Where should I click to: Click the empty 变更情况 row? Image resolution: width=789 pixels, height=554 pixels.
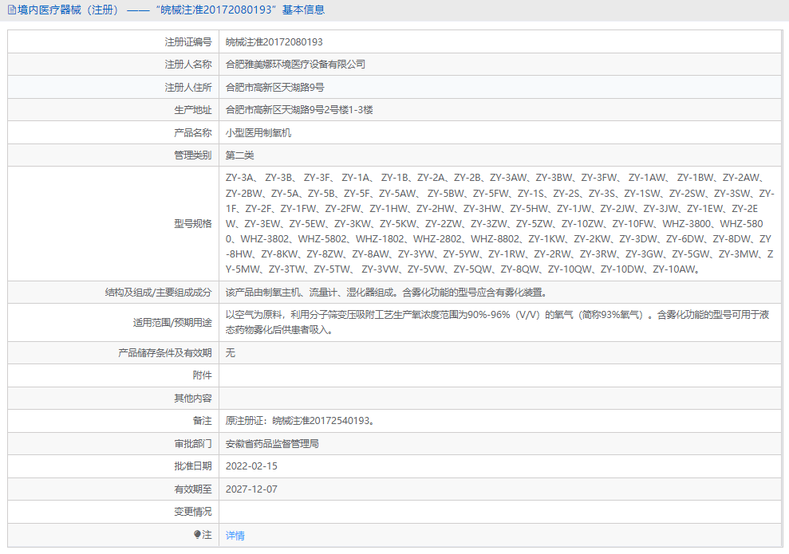(x=399, y=512)
